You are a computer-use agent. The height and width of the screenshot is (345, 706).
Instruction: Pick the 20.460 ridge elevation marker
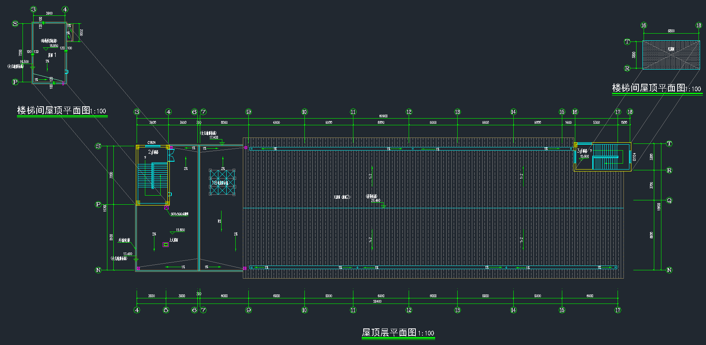pyautogui.click(x=376, y=201)
